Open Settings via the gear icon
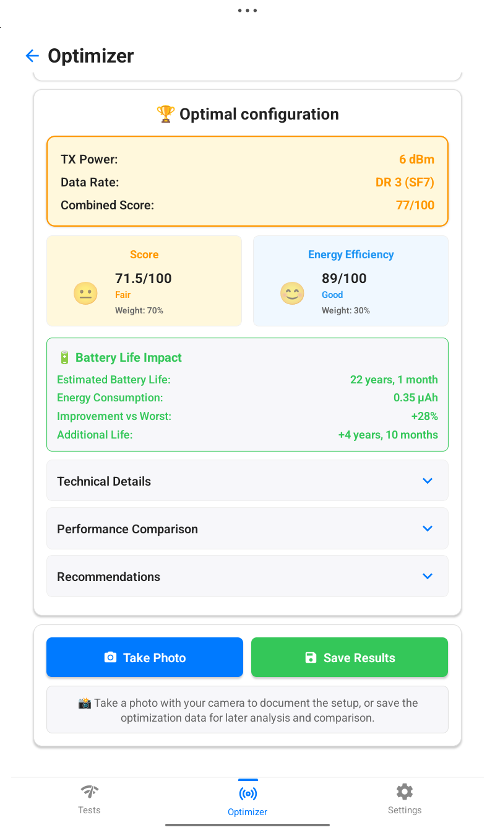Screen dimensions: 495x830 (x=405, y=792)
